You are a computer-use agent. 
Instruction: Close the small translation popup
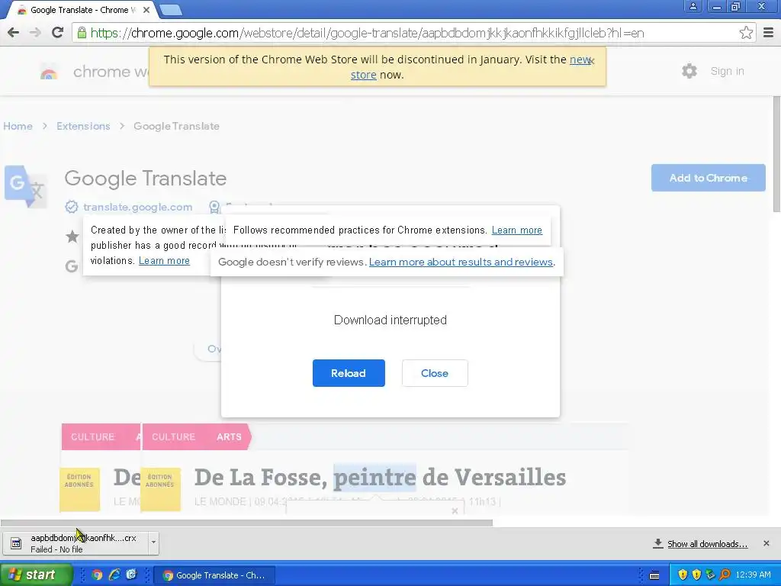455,510
